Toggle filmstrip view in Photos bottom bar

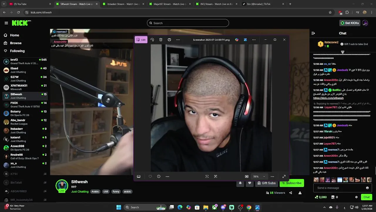[x=139, y=176]
